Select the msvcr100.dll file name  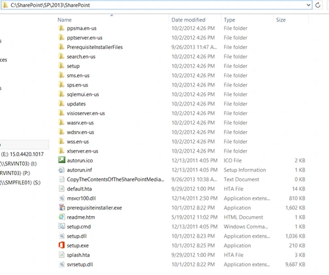81,198
